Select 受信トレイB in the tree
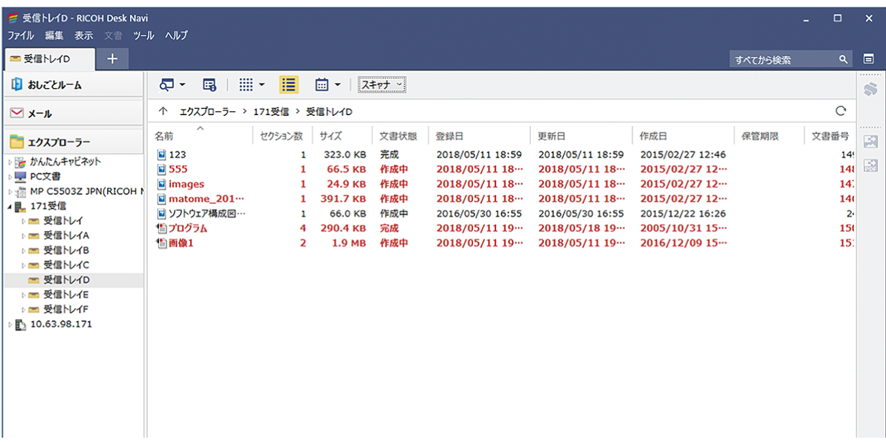Image resolution: width=886 pixels, height=443 pixels. click(x=66, y=250)
